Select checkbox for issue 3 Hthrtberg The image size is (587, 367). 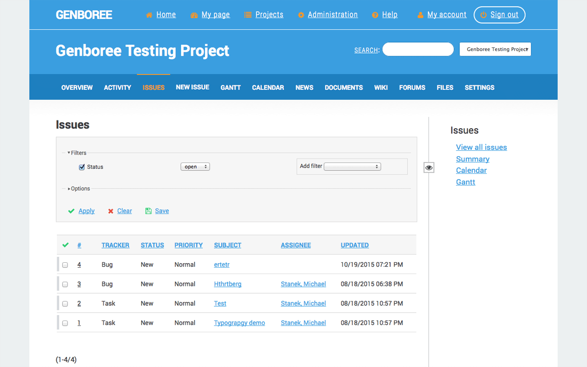coord(65,284)
